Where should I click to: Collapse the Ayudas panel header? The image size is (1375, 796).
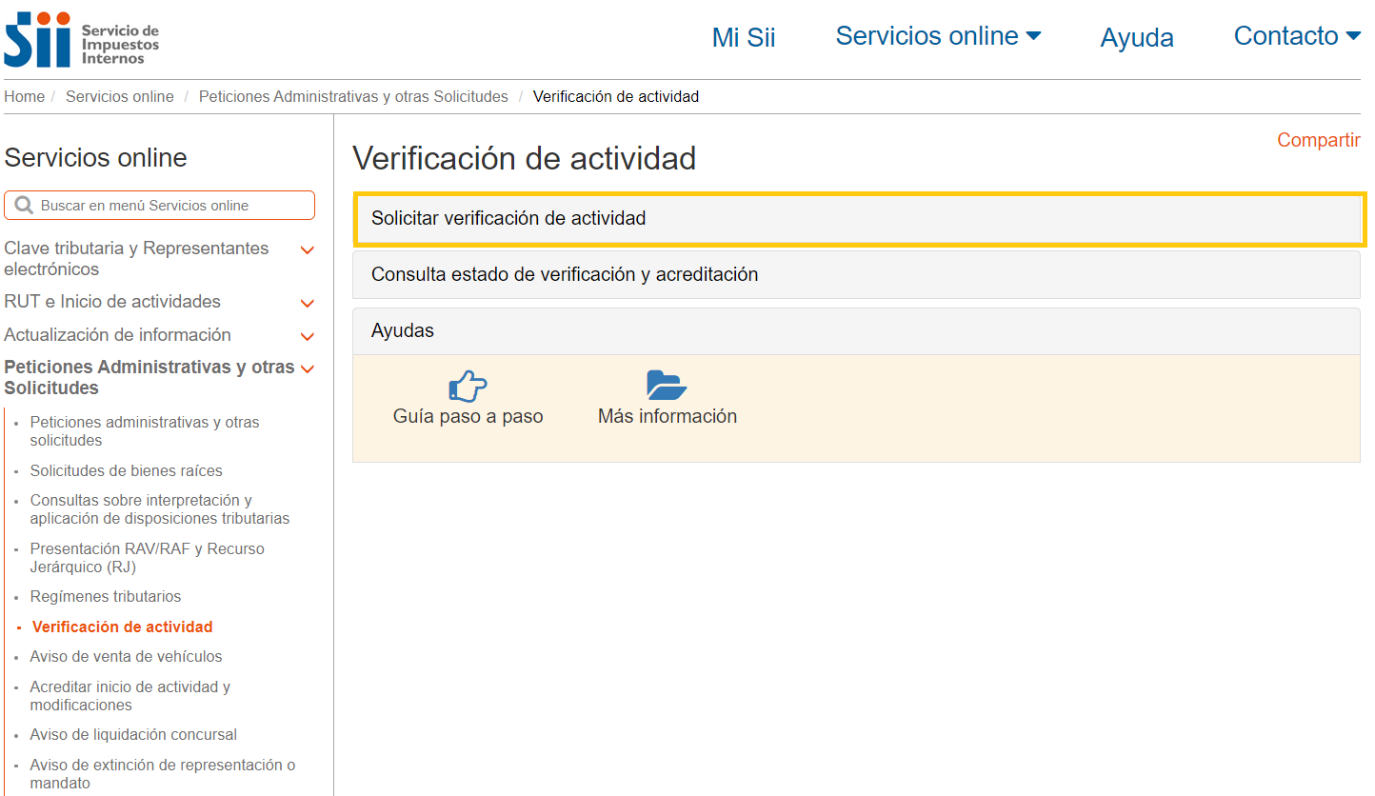tap(856, 330)
